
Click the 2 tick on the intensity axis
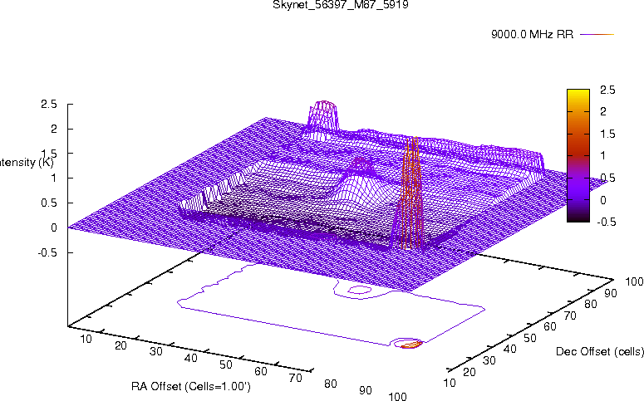pyautogui.click(x=54, y=129)
